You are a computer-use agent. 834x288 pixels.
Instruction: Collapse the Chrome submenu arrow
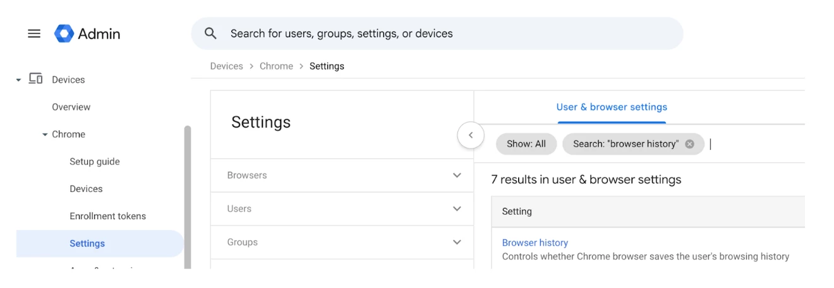coord(45,135)
